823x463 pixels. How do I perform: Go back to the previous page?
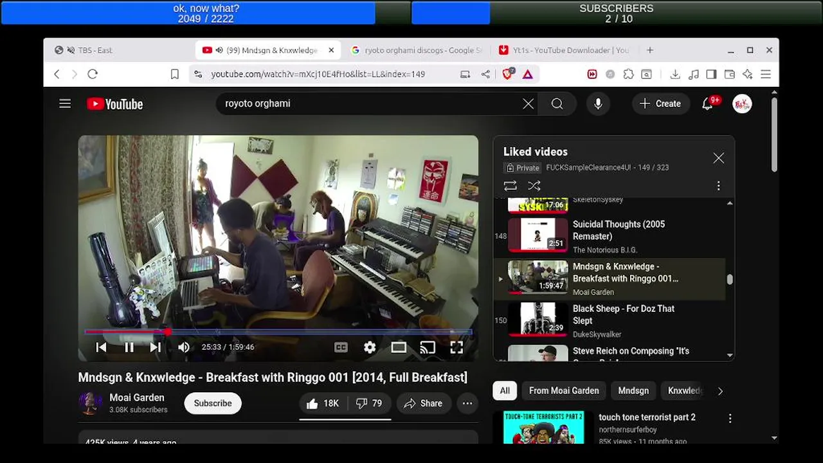57,74
